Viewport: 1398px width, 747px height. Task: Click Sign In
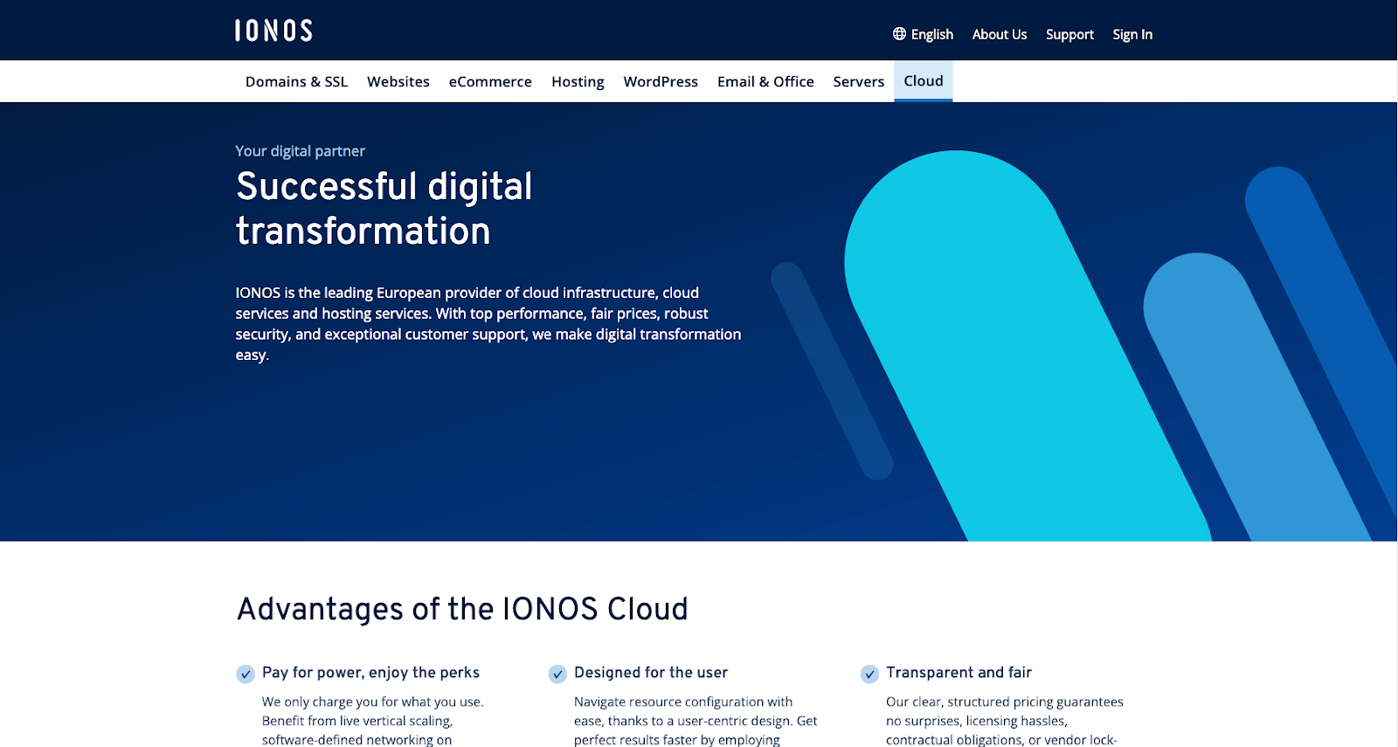tap(1132, 34)
